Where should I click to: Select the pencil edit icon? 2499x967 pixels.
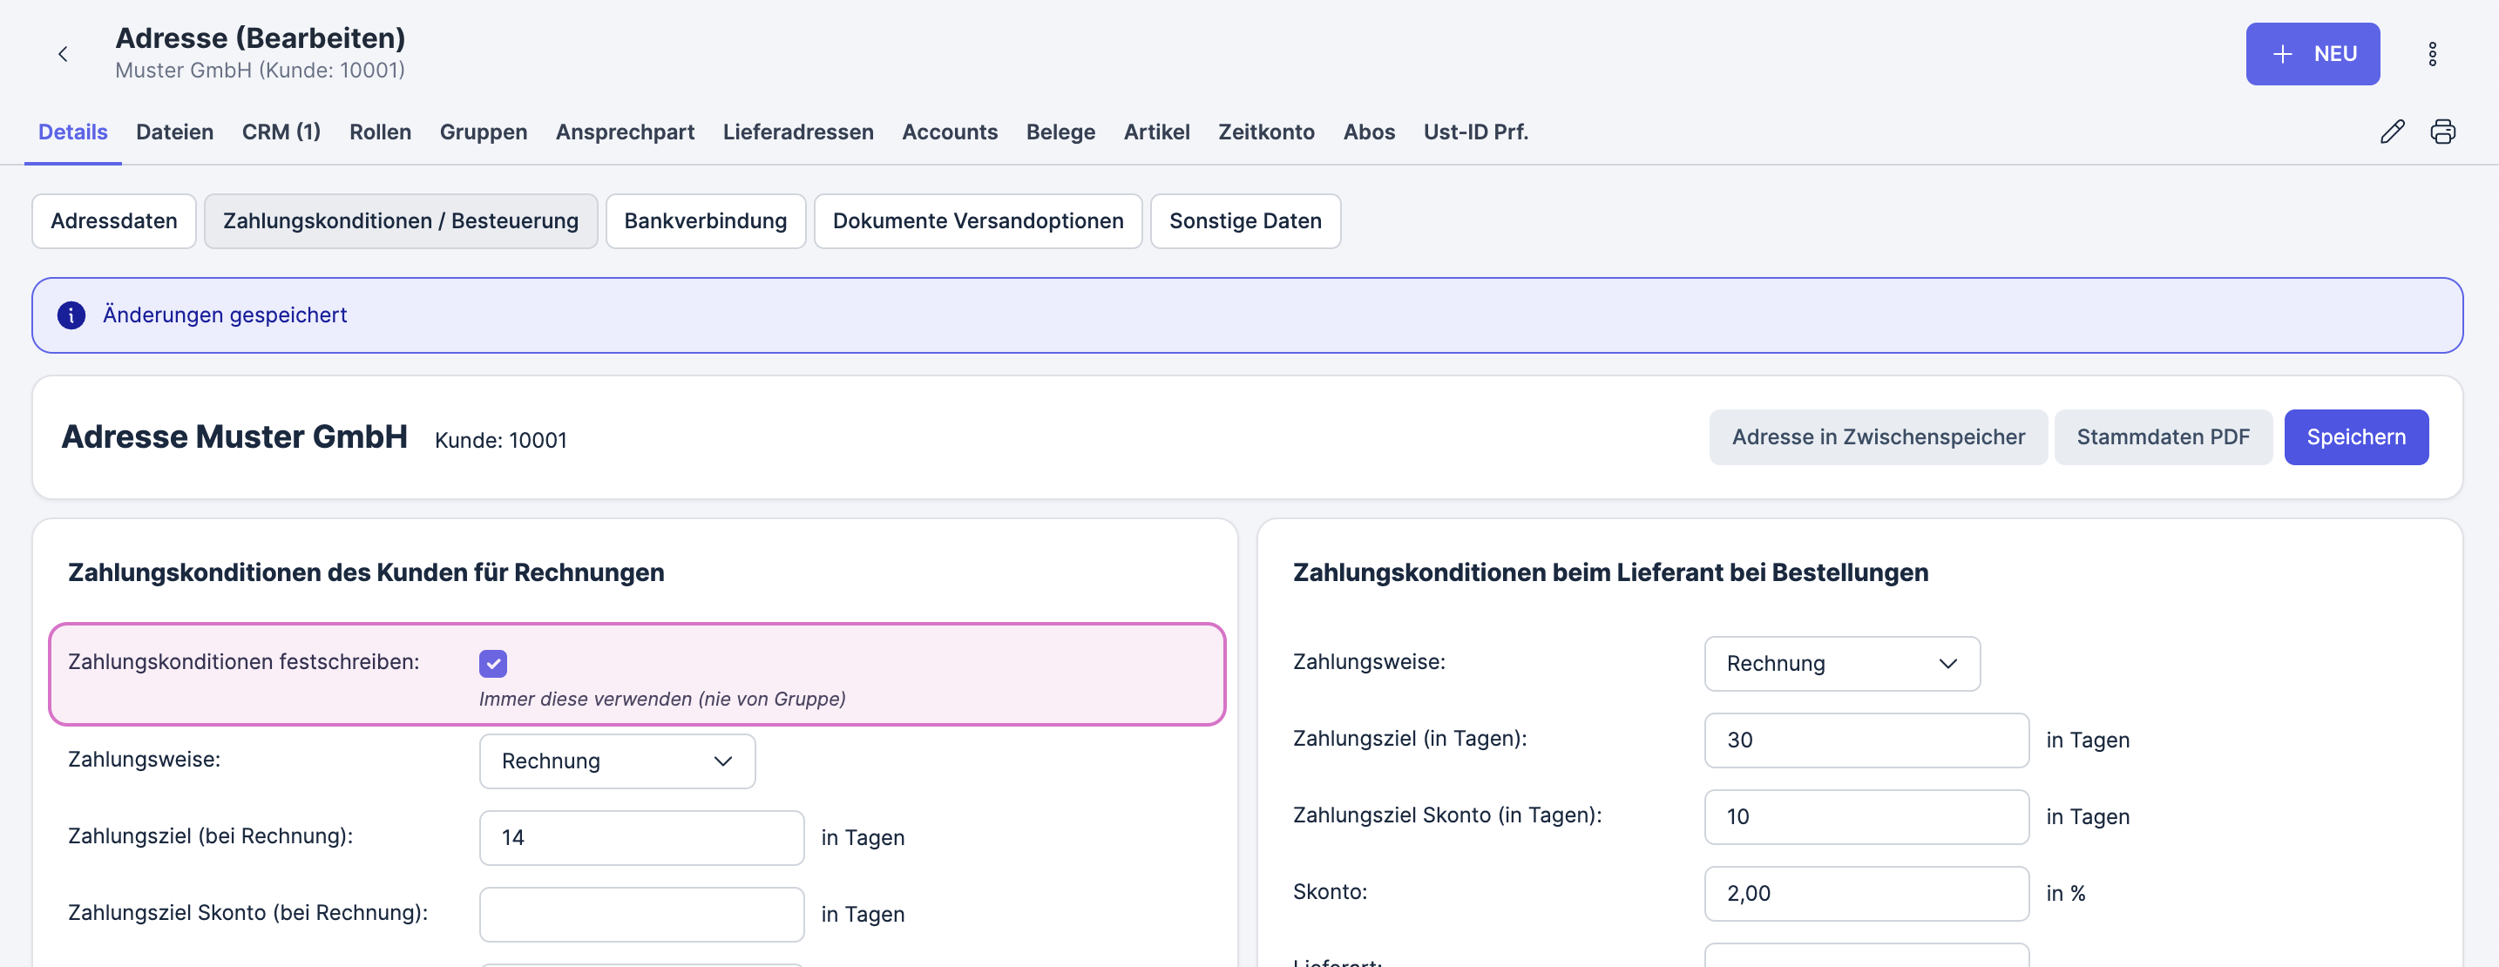coord(2394,131)
